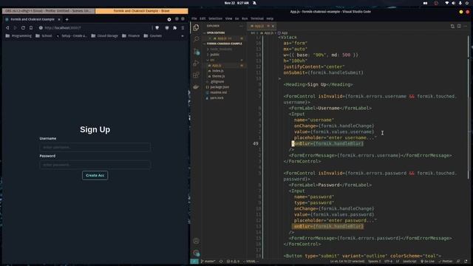
Task: Open School bookmarks folder
Action: 44,36
